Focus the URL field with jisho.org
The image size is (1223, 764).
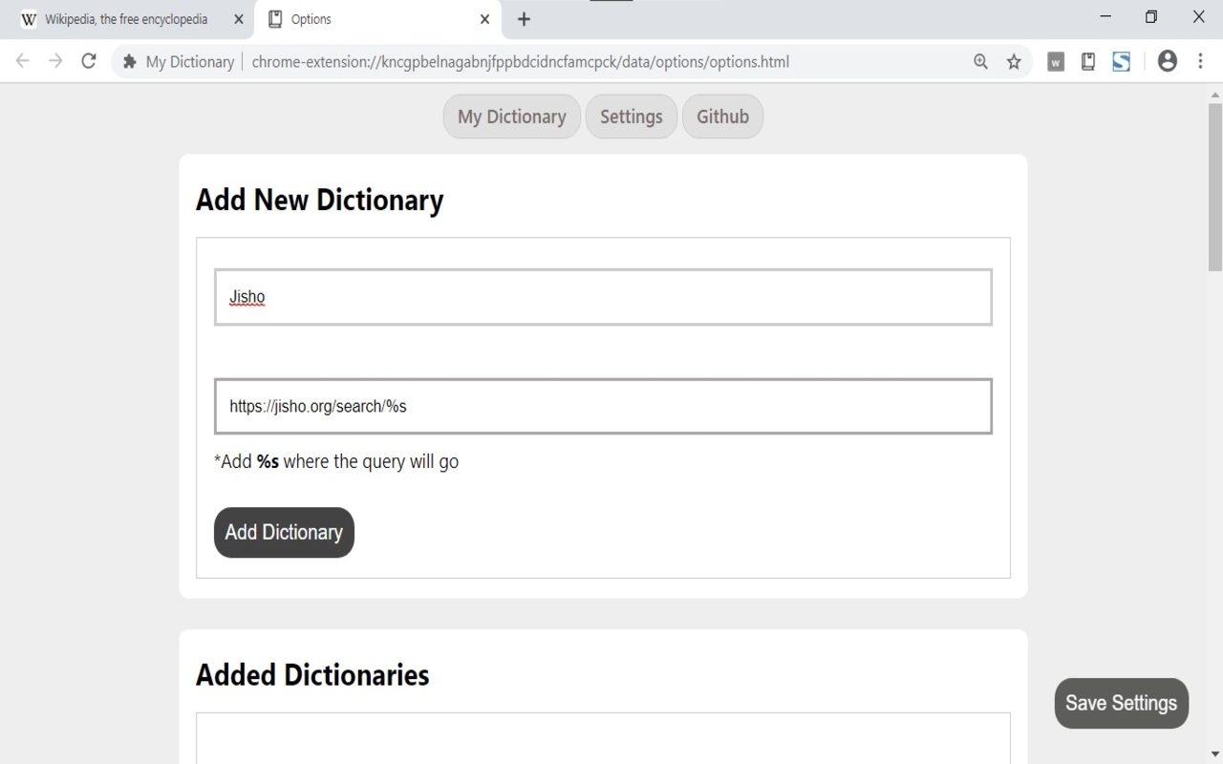603,406
